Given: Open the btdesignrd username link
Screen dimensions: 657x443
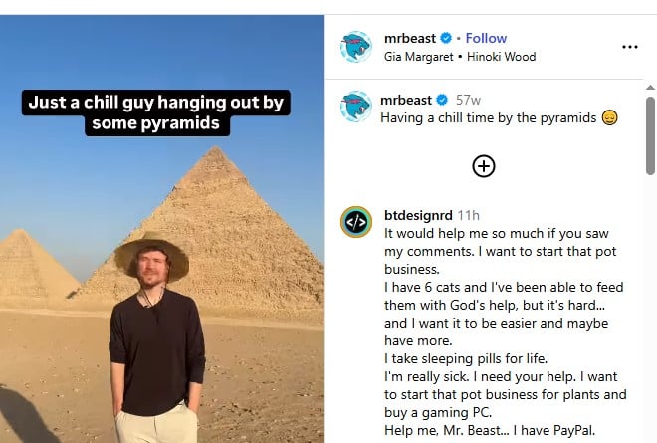Looking at the screenshot, I should point(418,214).
